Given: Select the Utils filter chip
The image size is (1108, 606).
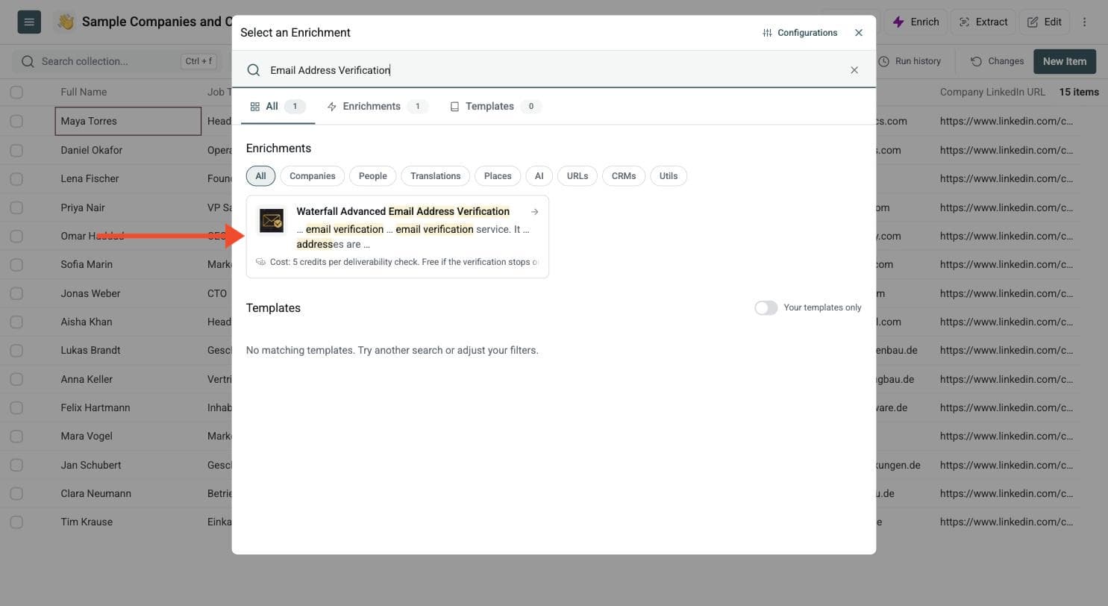Looking at the screenshot, I should pos(669,176).
